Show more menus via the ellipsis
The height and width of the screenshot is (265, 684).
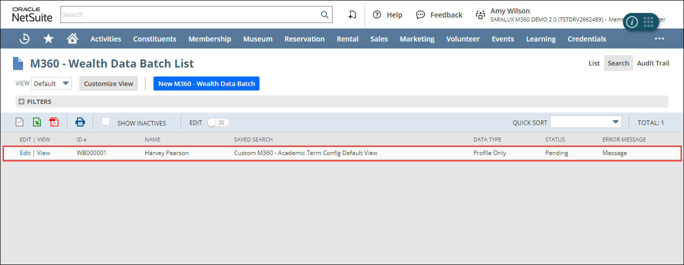[659, 39]
